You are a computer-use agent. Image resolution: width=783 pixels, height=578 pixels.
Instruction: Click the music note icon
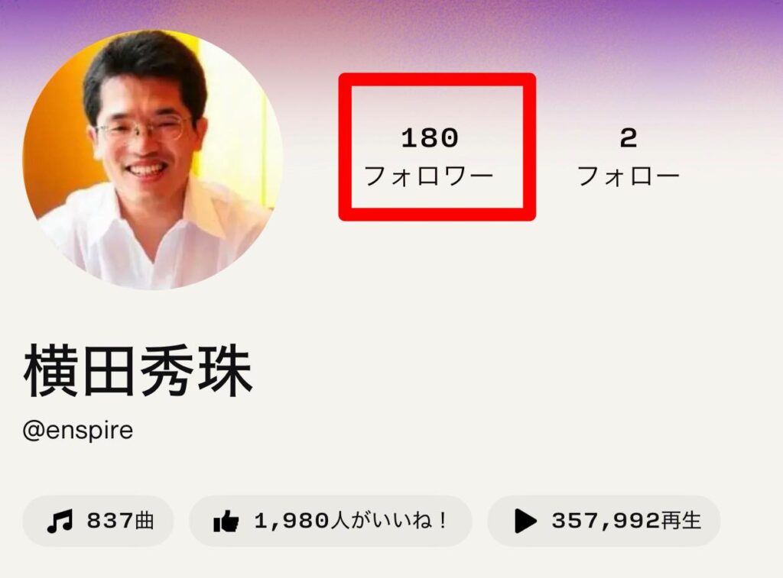[x=60, y=521]
